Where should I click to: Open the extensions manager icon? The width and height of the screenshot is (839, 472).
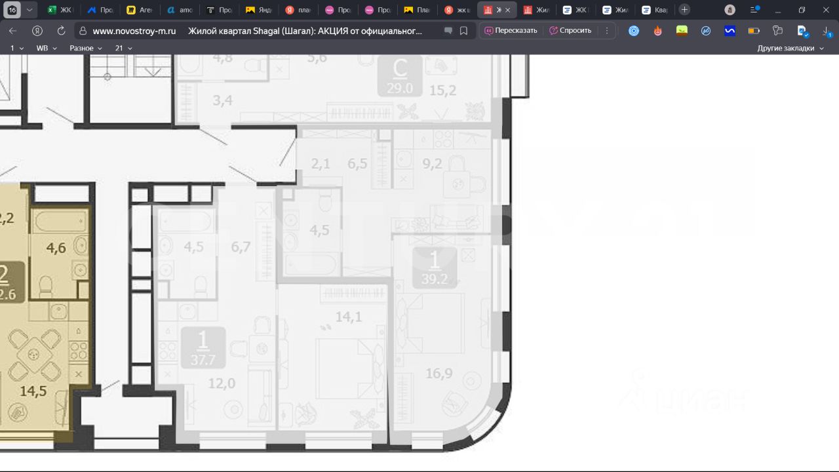coord(778,31)
